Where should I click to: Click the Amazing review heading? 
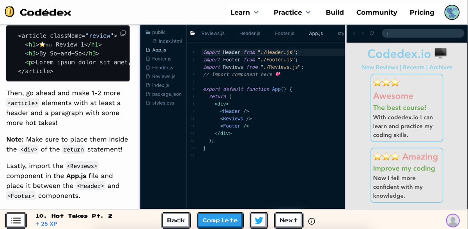tap(420, 157)
